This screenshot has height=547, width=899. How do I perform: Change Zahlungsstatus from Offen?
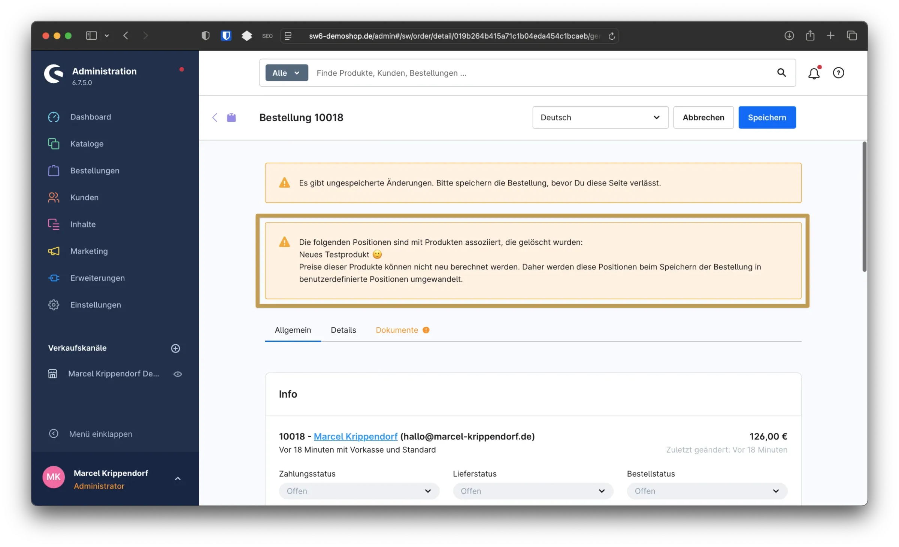[x=358, y=491]
